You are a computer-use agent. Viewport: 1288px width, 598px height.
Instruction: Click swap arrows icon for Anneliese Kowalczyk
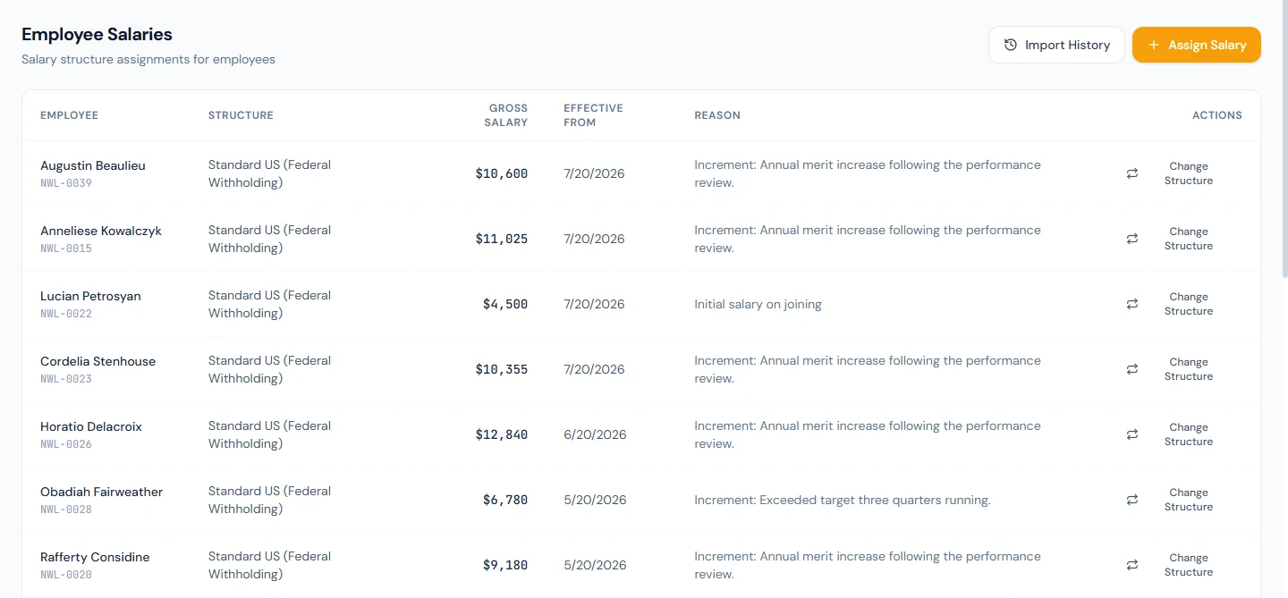1132,239
